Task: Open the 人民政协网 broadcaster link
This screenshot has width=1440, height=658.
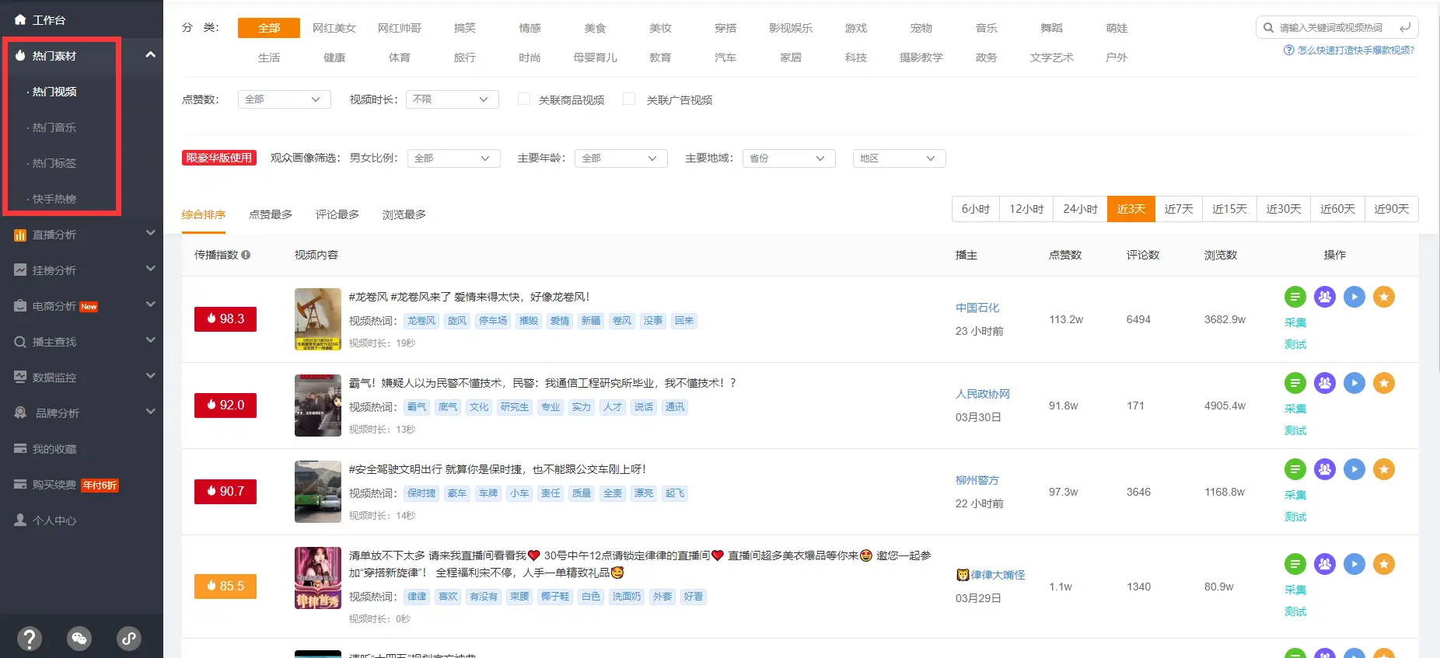Action: click(x=983, y=394)
